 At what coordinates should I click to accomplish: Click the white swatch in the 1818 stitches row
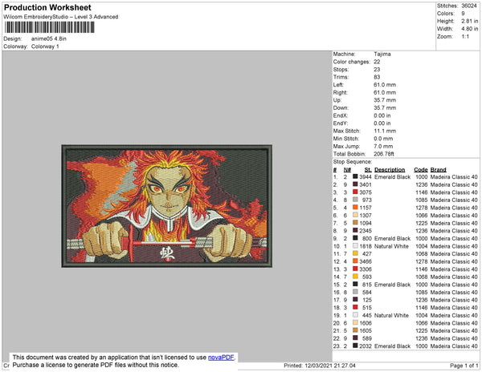(x=355, y=246)
